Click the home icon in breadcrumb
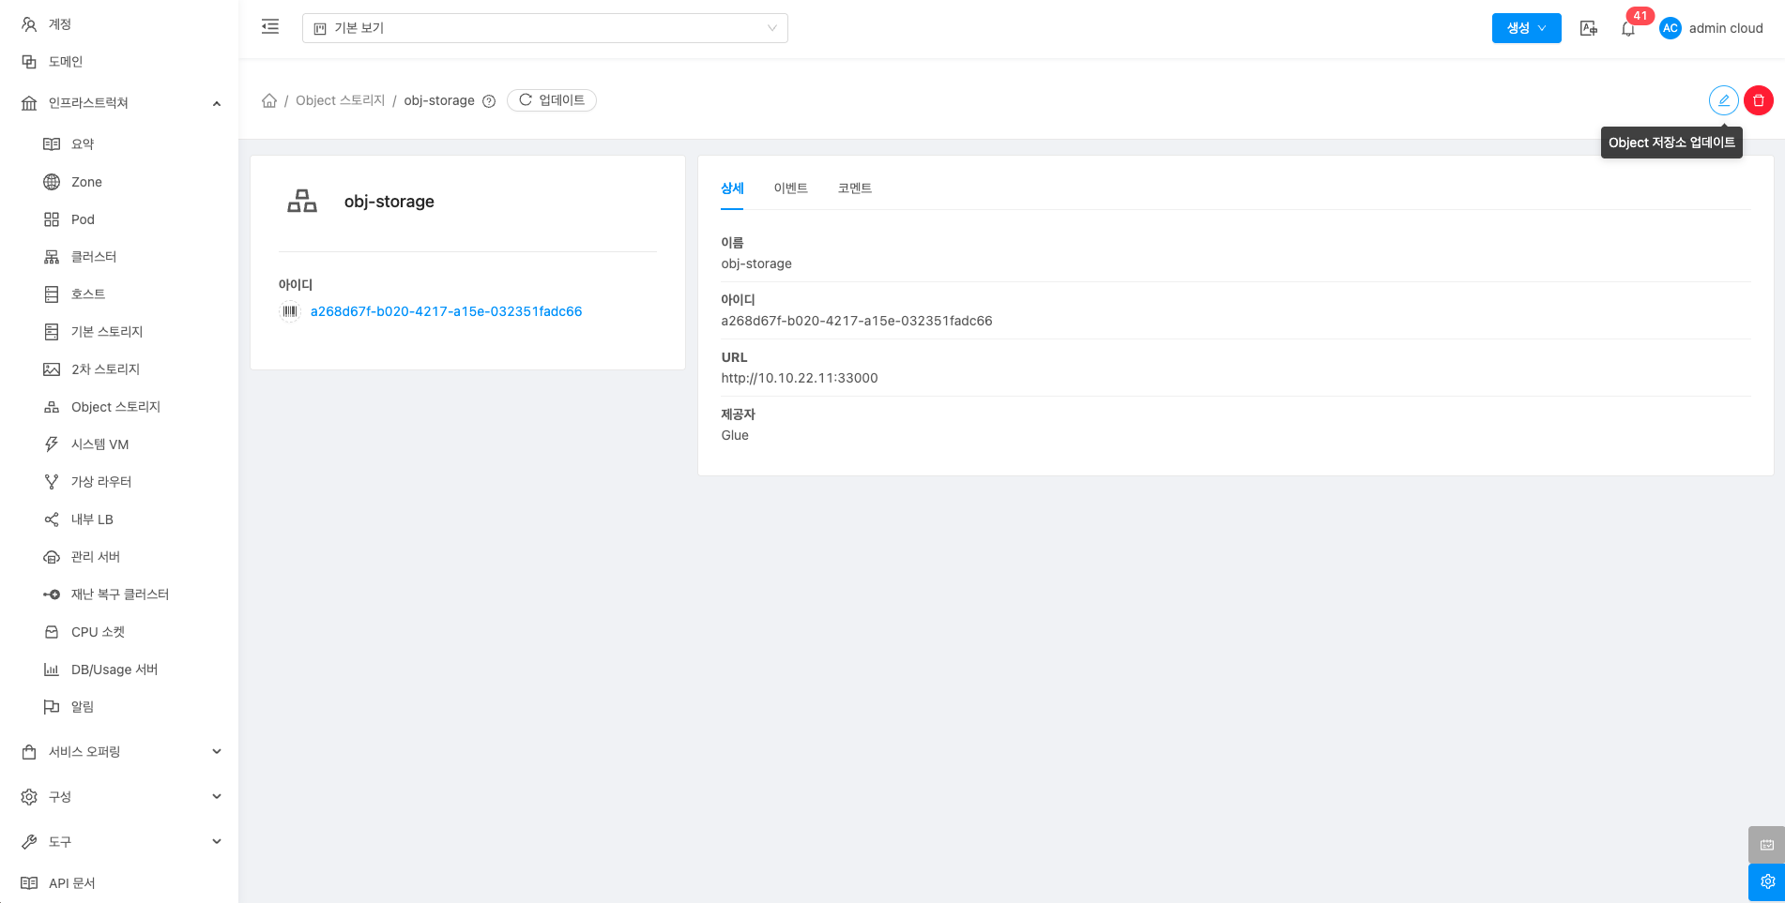The height and width of the screenshot is (903, 1785). click(269, 100)
